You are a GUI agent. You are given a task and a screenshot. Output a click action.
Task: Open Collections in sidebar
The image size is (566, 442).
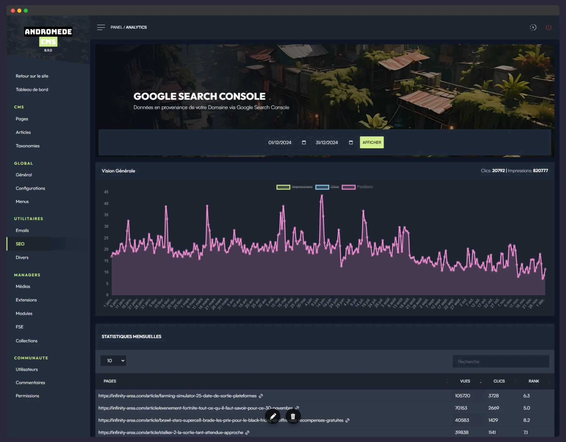pyautogui.click(x=27, y=341)
